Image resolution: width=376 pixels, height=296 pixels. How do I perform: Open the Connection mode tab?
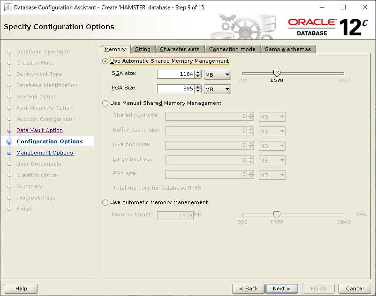coord(233,49)
